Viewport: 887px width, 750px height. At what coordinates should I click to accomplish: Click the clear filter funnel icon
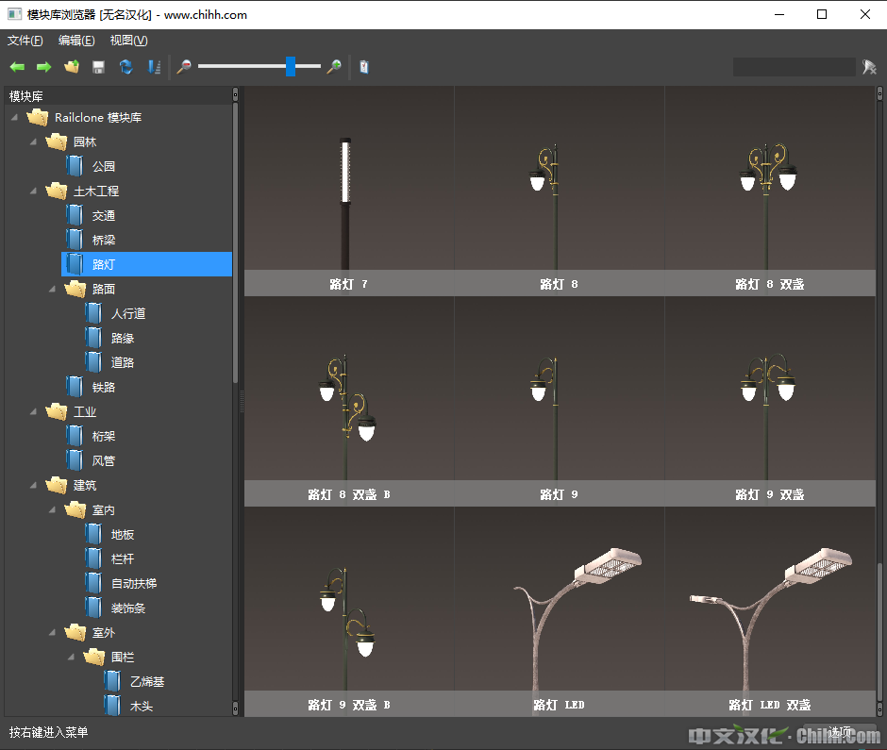(x=869, y=67)
